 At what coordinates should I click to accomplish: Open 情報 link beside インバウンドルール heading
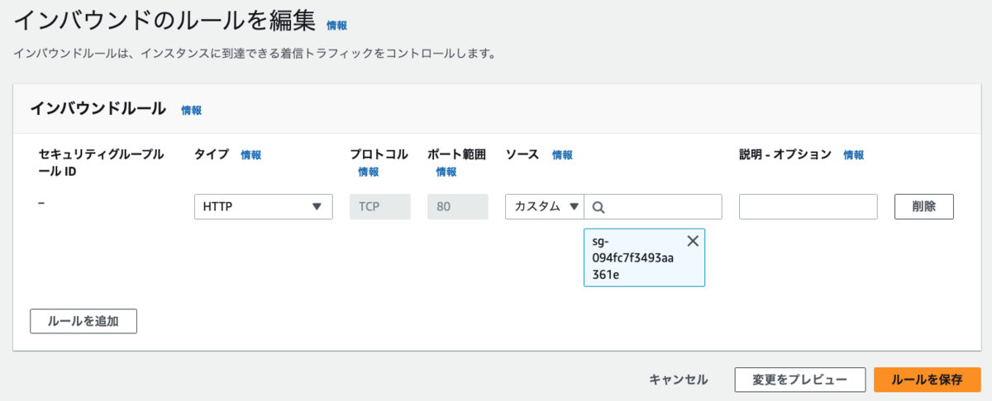(191, 110)
